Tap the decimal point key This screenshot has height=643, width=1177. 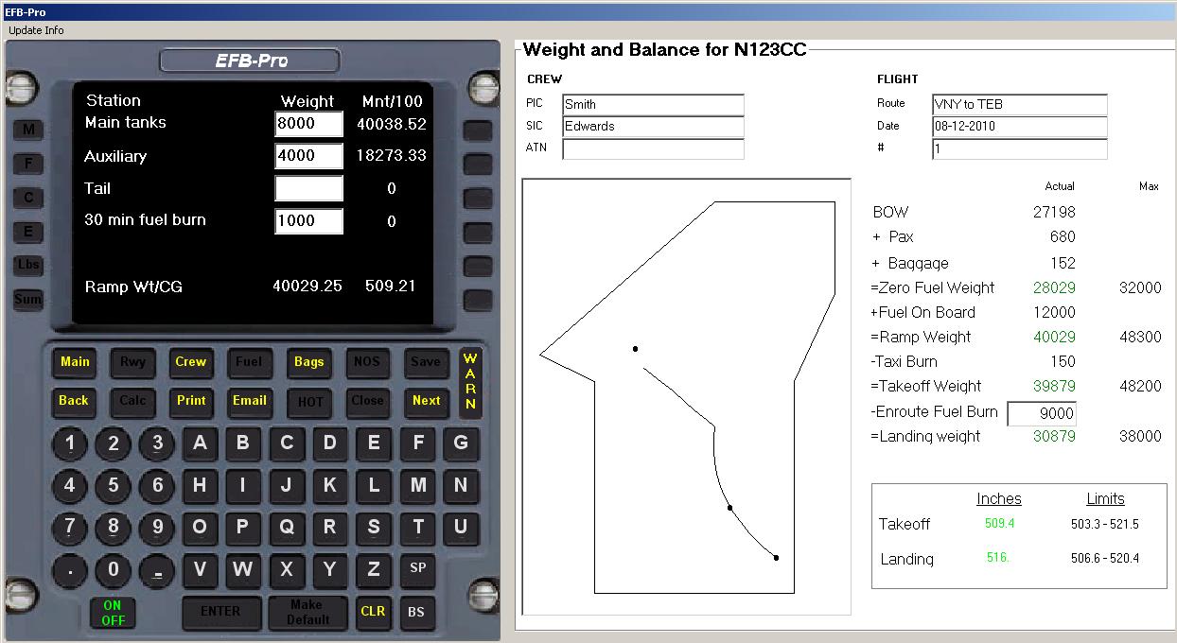70,570
